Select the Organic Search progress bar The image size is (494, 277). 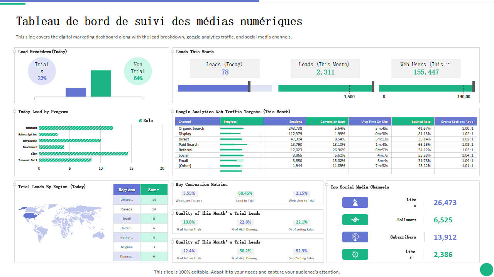pyautogui.click(x=232, y=128)
